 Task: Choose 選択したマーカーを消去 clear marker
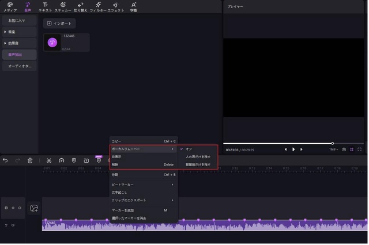(144, 218)
